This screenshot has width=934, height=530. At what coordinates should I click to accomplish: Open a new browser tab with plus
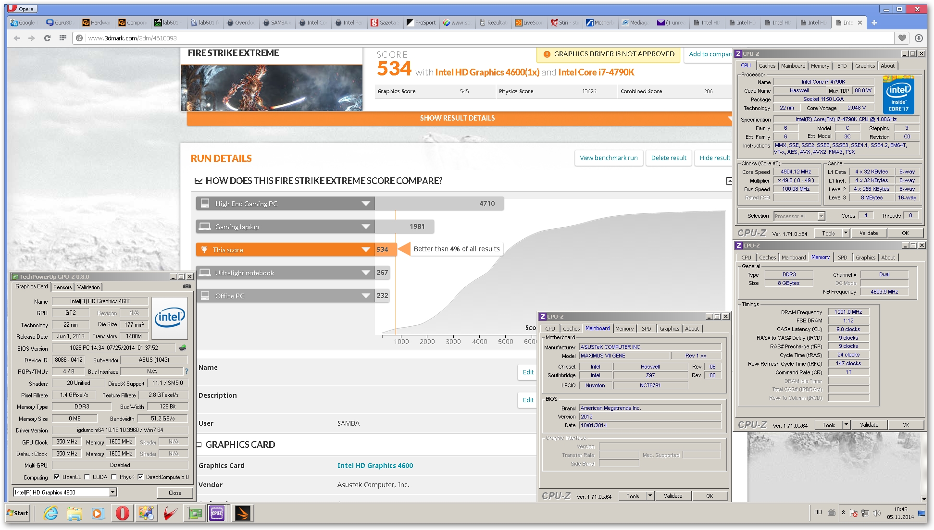(x=874, y=23)
